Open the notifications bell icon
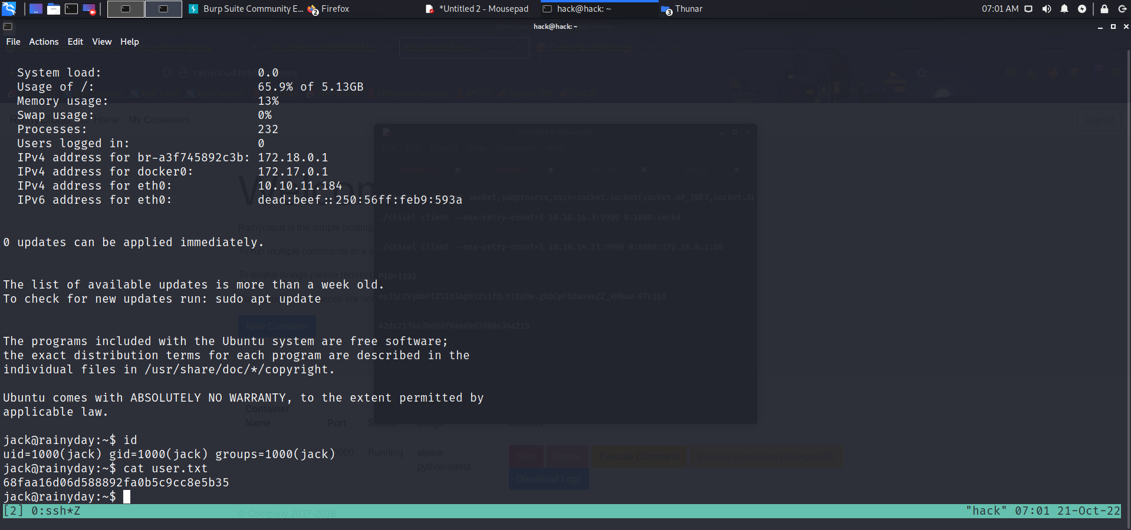Image resolution: width=1131 pixels, height=530 pixels. click(1064, 9)
